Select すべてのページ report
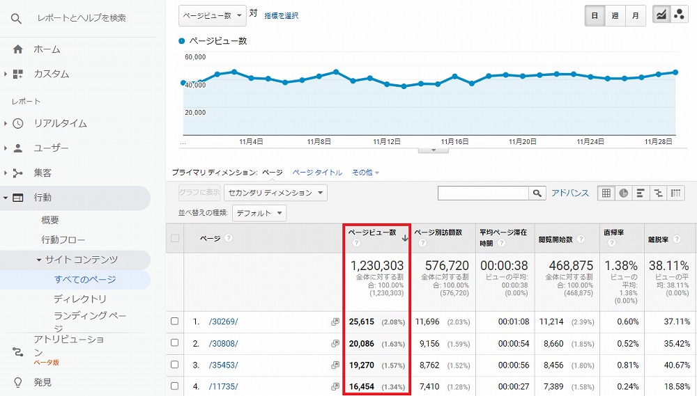The height and width of the screenshot is (396, 697). (x=85, y=280)
